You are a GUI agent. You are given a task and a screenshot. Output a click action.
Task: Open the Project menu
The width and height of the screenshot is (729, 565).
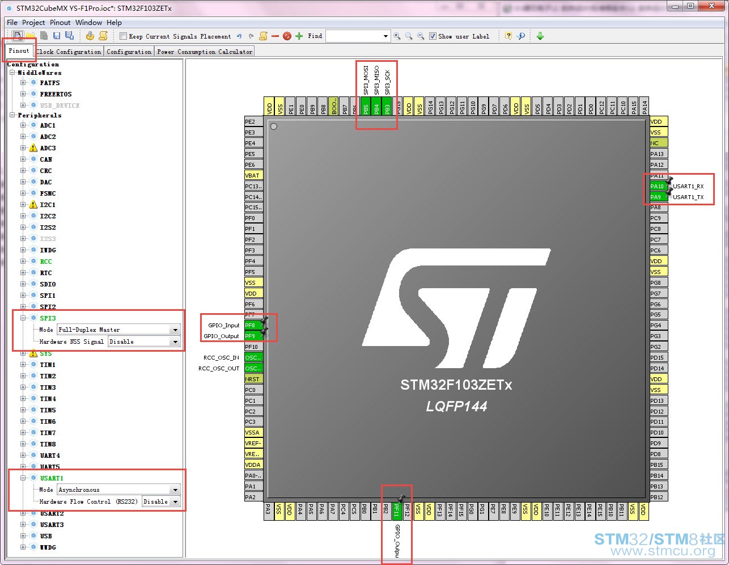(x=33, y=23)
